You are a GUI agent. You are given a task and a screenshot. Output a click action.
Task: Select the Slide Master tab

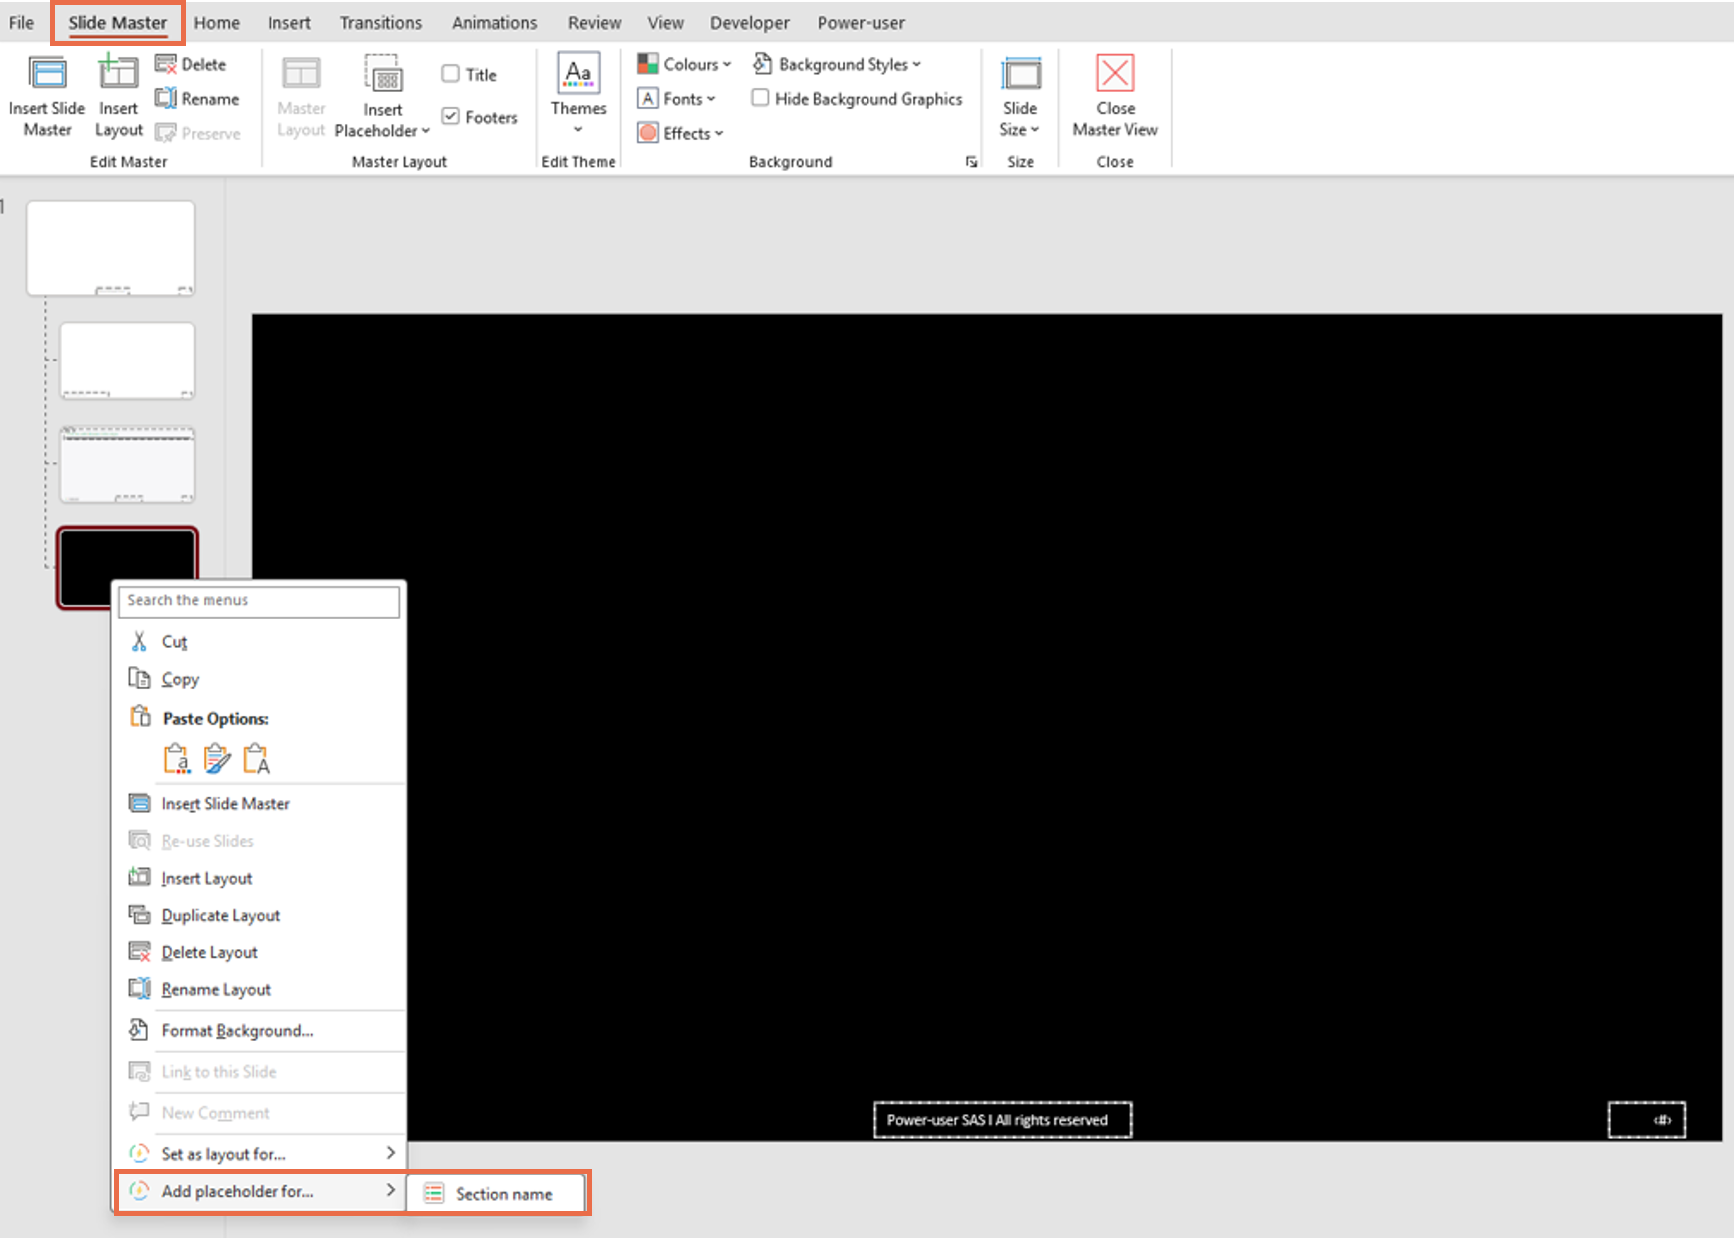[117, 23]
